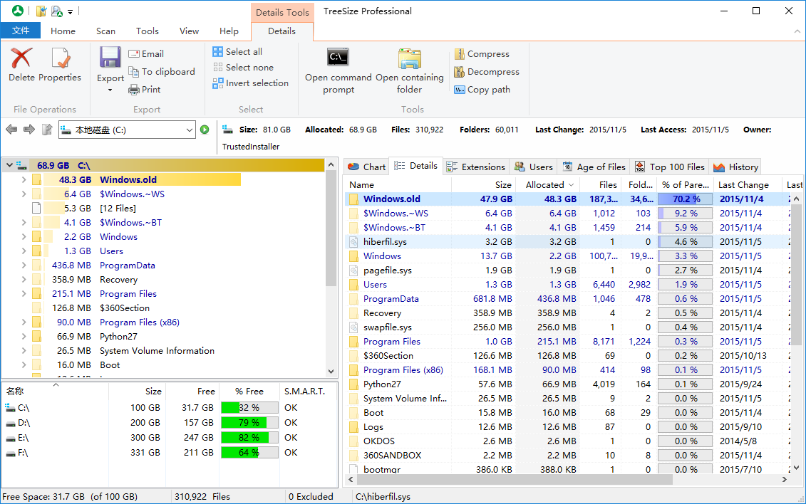Open the Top 100 Files tab

(x=670, y=167)
